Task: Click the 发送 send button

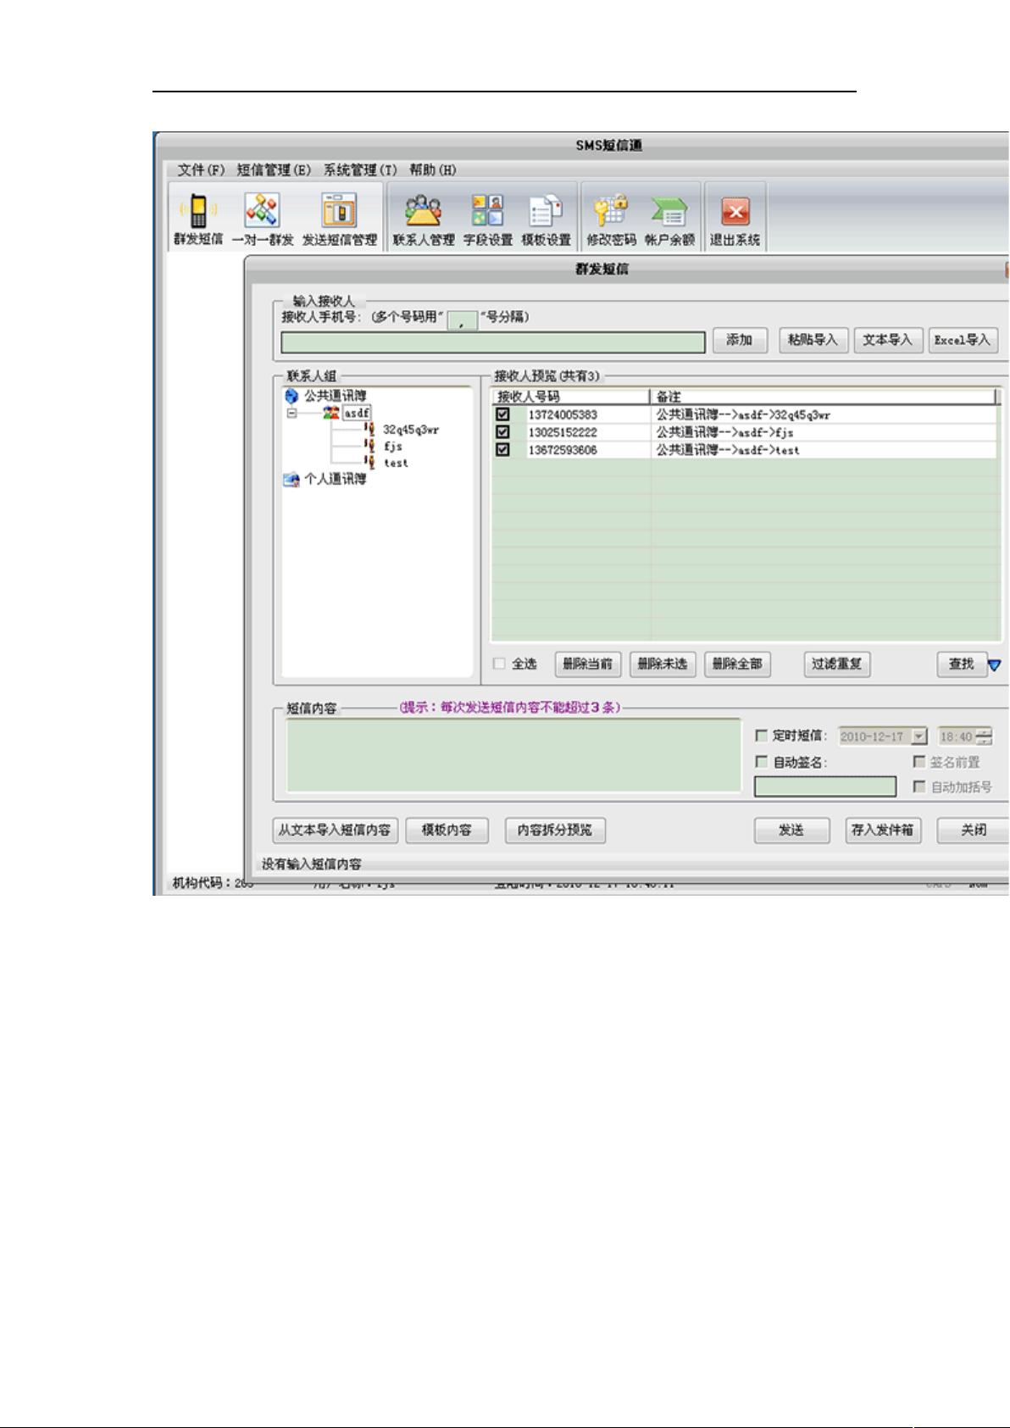Action: [x=791, y=831]
